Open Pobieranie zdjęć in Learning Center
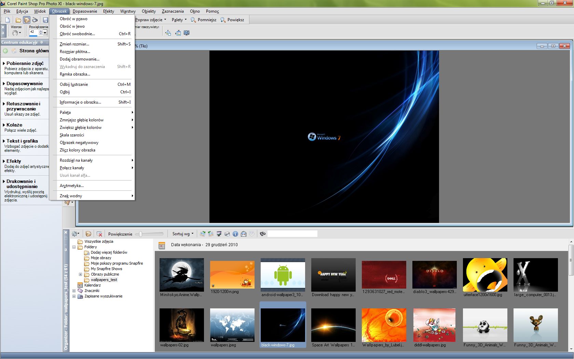574x359 pixels. coord(25,63)
